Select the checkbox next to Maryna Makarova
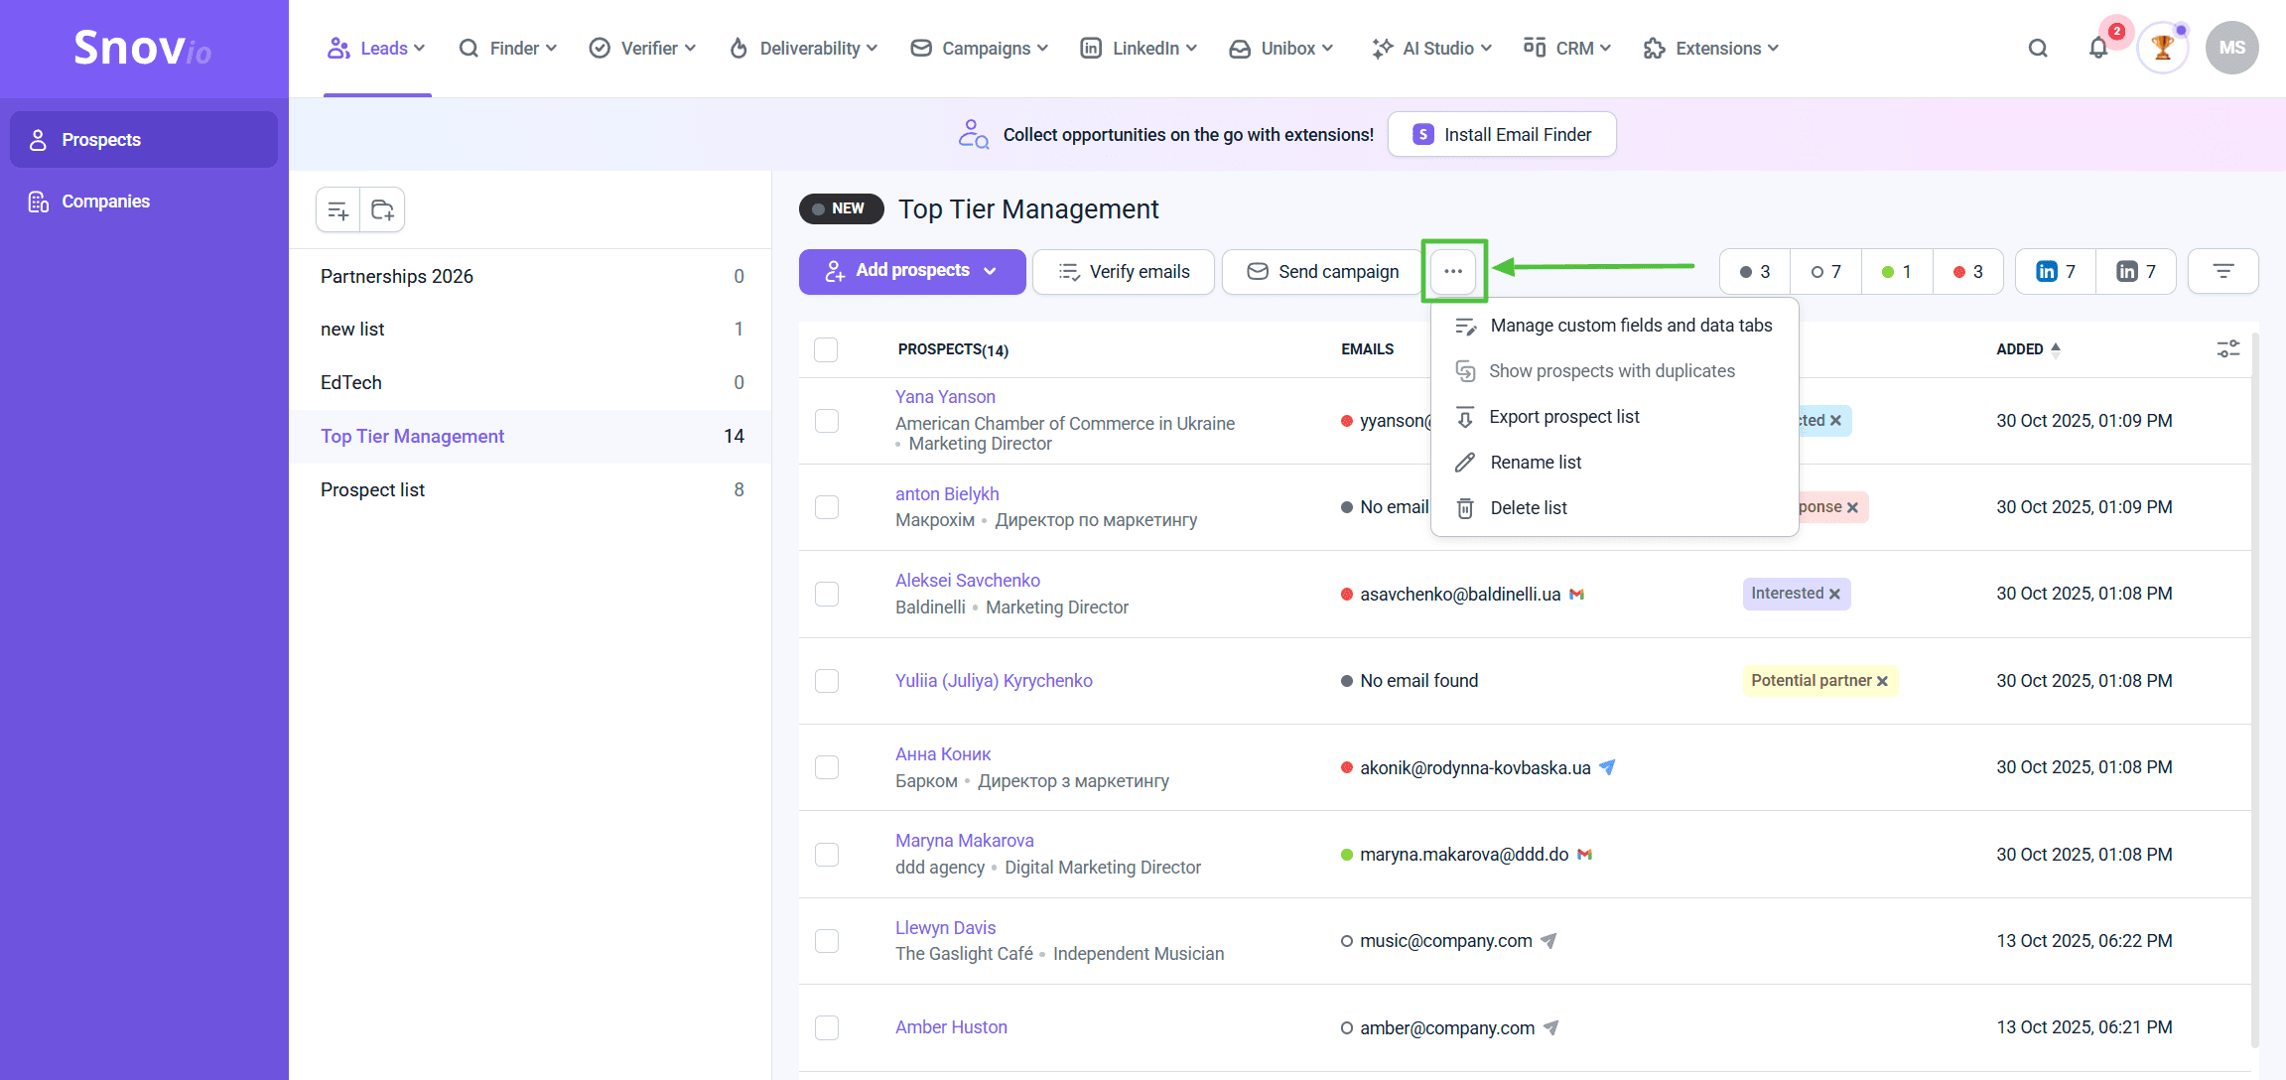This screenshot has width=2286, height=1080. [x=826, y=855]
